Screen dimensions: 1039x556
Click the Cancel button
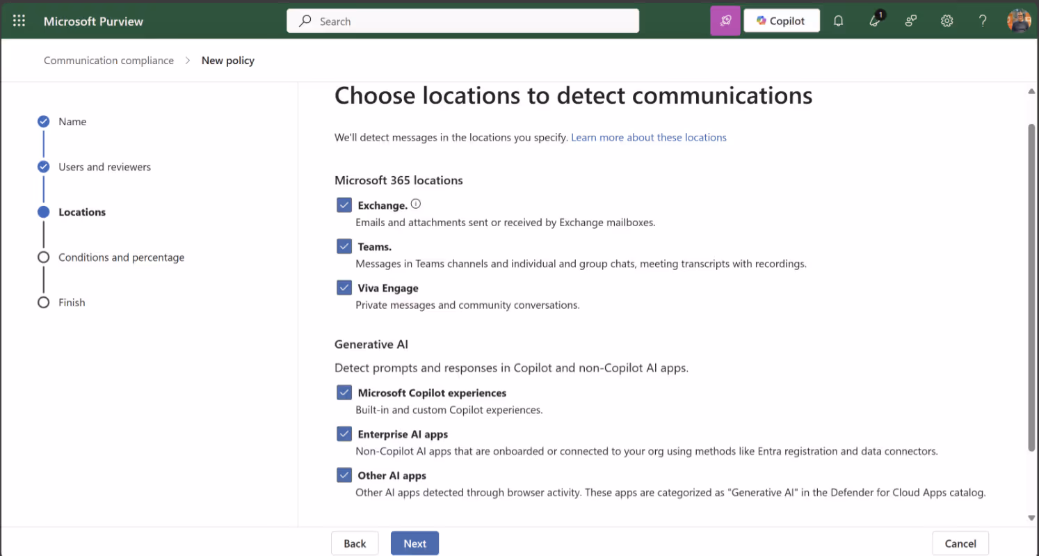click(x=960, y=543)
